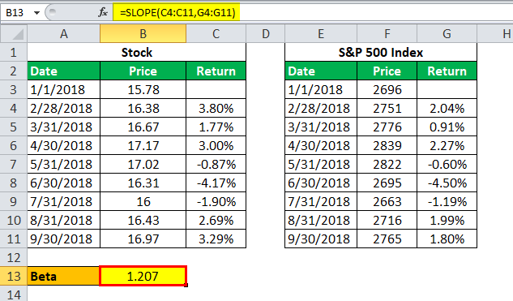Select cell with price 17.17
The width and height of the screenshot is (513, 301).
(143, 145)
